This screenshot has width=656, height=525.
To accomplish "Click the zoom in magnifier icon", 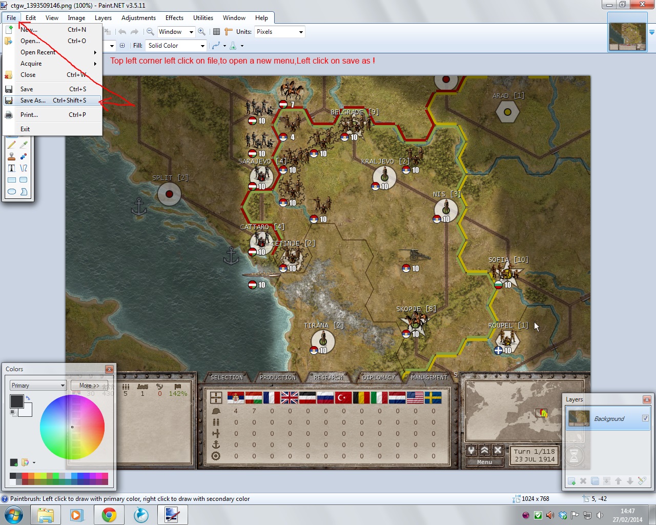I will pos(201,32).
